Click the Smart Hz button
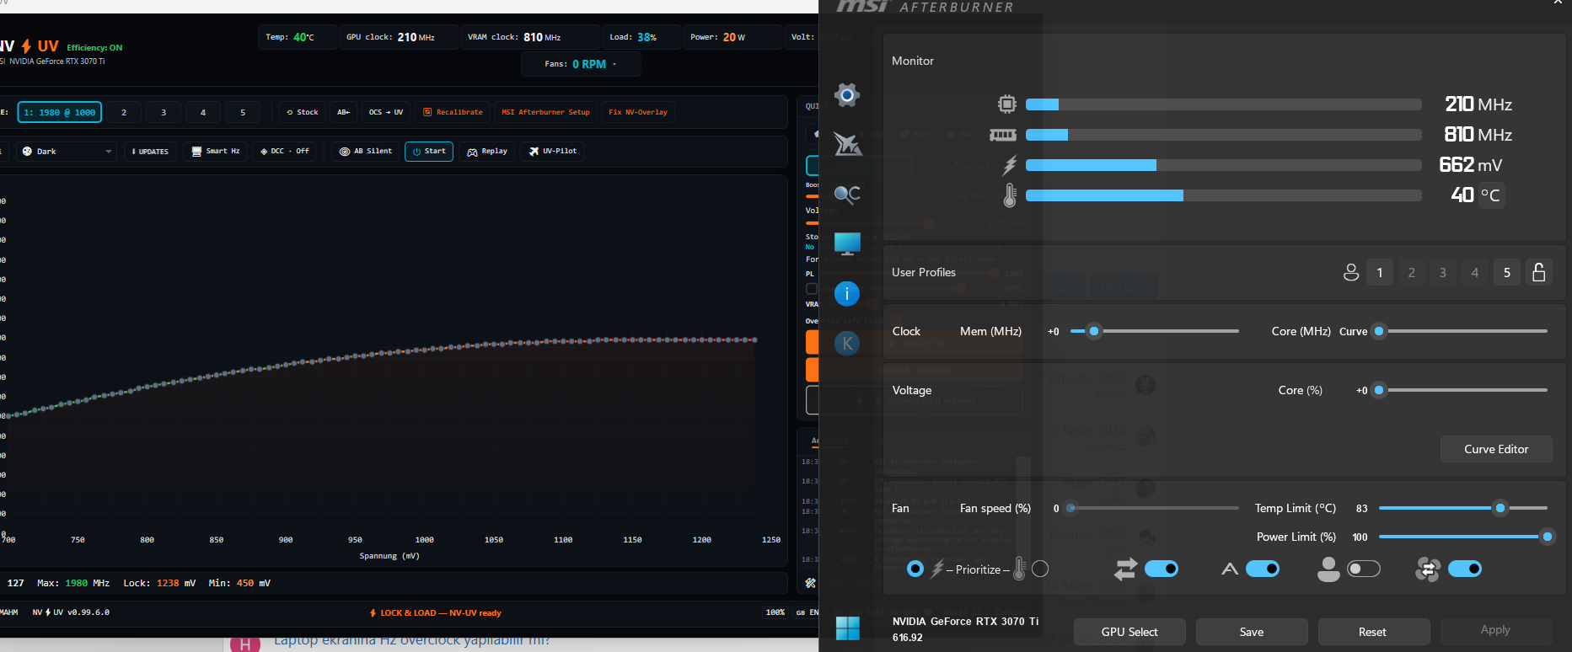Viewport: 1572px width, 652px height. pyautogui.click(x=216, y=152)
